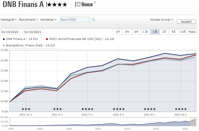199x131 pixels.
Task: Open the Norske kroner currency dropdown
Action: (x=162, y=20)
